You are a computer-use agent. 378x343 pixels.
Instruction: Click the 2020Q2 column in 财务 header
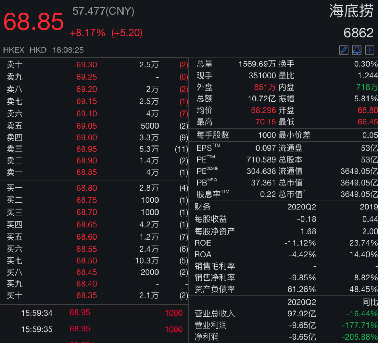302,207
